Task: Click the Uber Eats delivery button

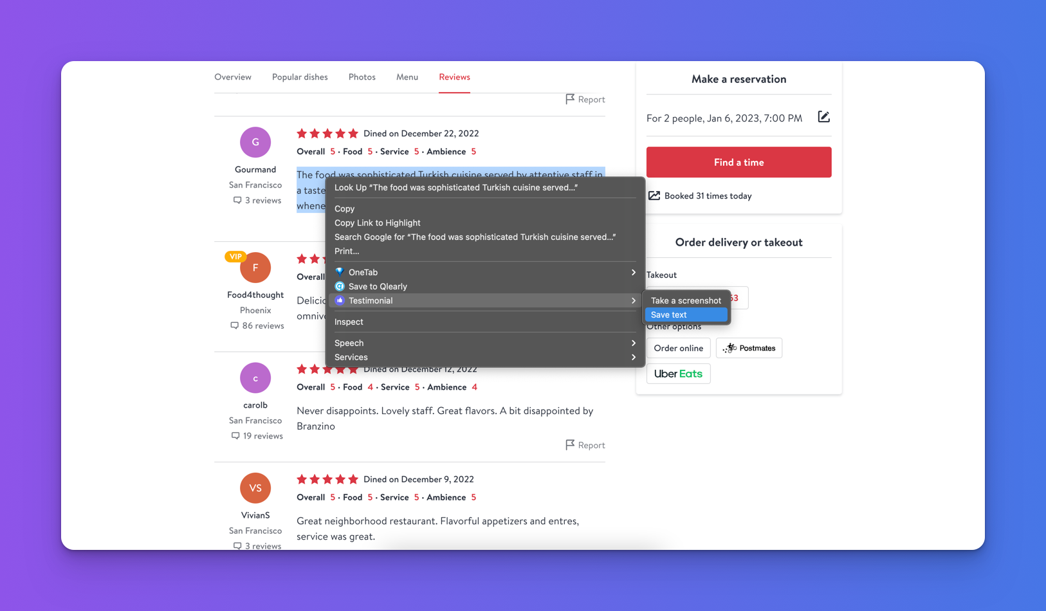Action: click(678, 374)
